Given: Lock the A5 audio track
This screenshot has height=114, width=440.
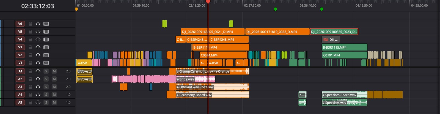Looking at the screenshot, I should [31, 102].
